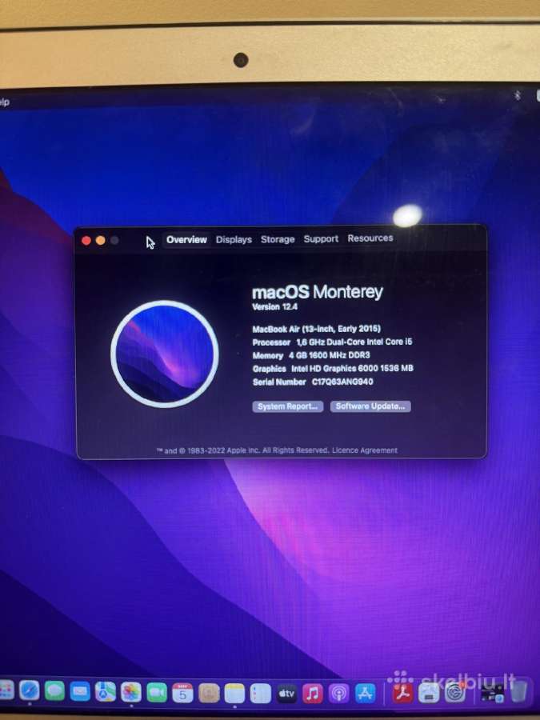540x720 pixels.
Task: Click memory value "4 GB 1600 MHz DDR3"
Action: 329,355
